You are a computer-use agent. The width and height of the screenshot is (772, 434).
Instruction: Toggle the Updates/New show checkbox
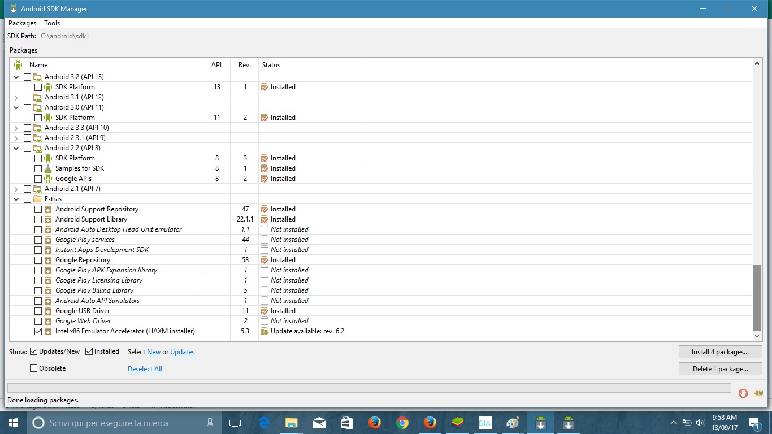tap(34, 351)
